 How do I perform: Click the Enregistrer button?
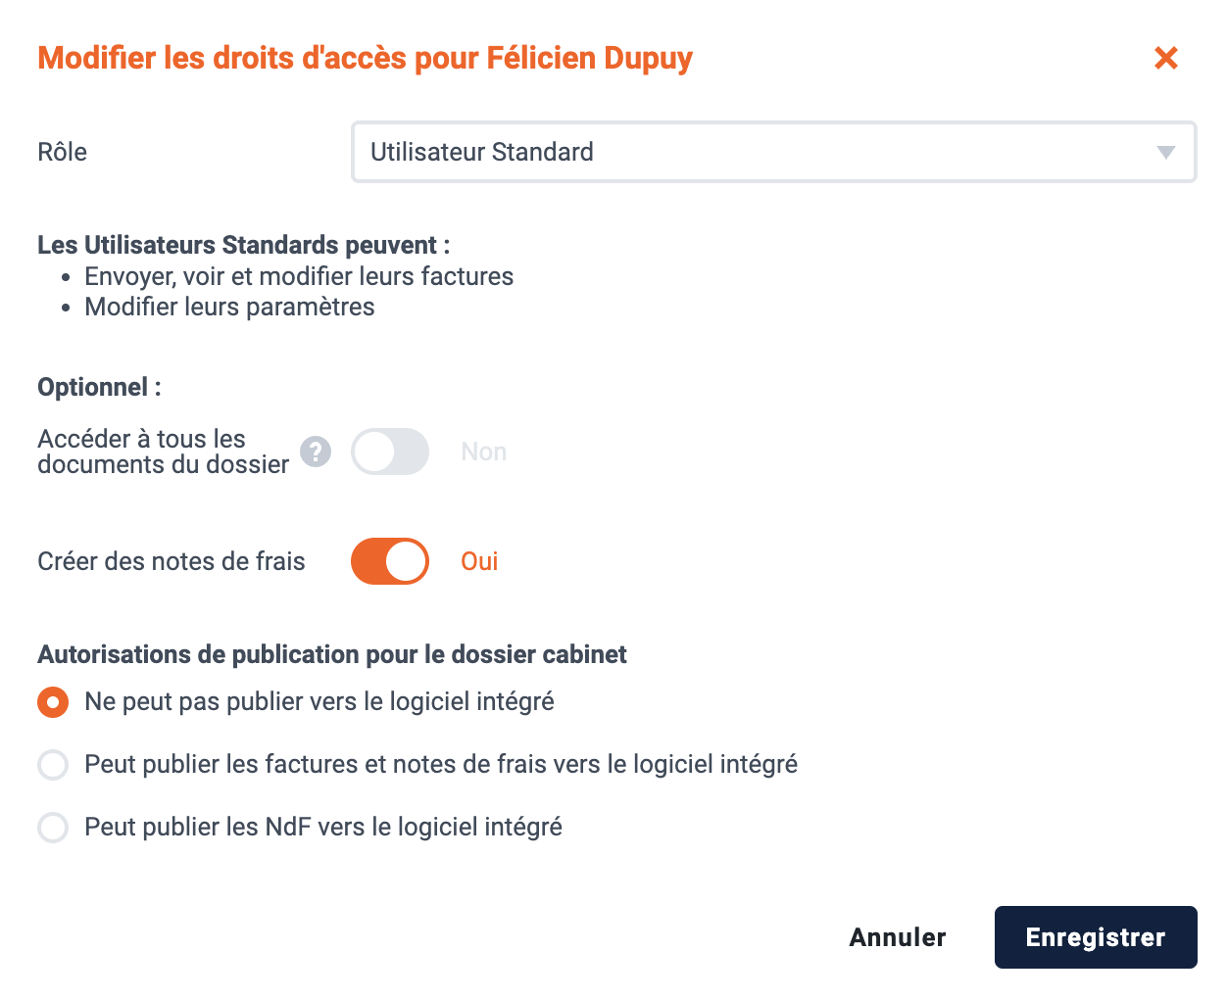(x=1096, y=937)
